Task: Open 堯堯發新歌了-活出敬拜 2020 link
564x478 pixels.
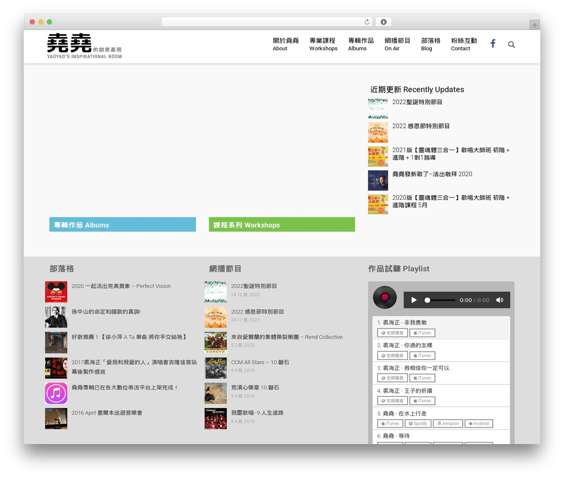Action: 432,174
